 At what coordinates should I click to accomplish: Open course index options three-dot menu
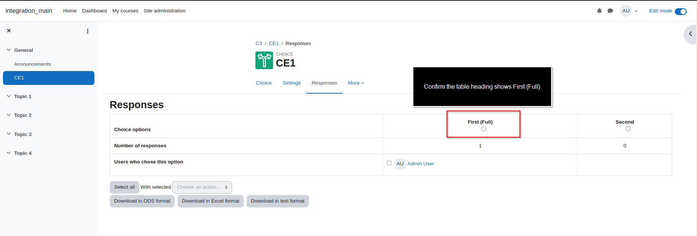[88, 31]
